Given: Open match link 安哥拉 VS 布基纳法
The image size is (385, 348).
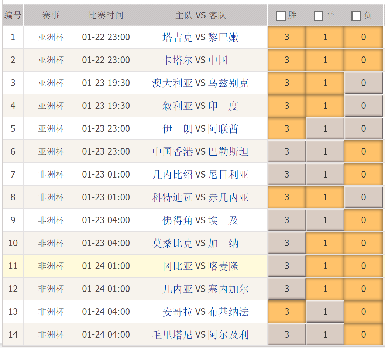Looking at the screenshot, I should pos(206,311).
